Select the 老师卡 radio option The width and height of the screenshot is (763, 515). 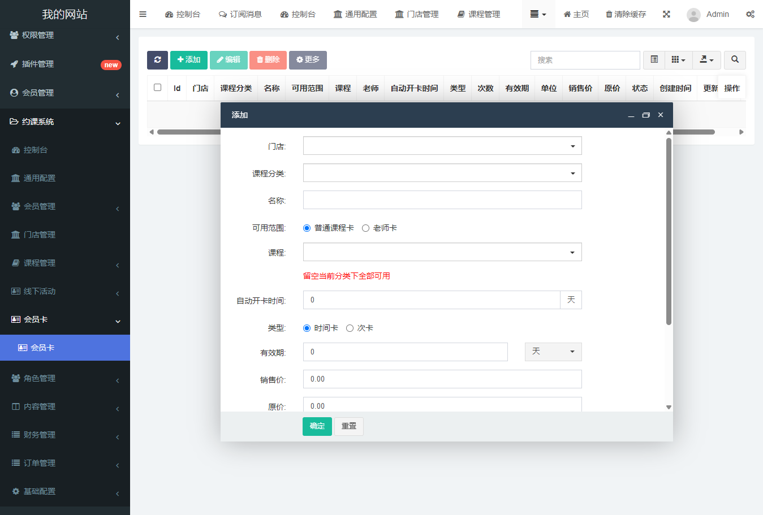point(366,228)
